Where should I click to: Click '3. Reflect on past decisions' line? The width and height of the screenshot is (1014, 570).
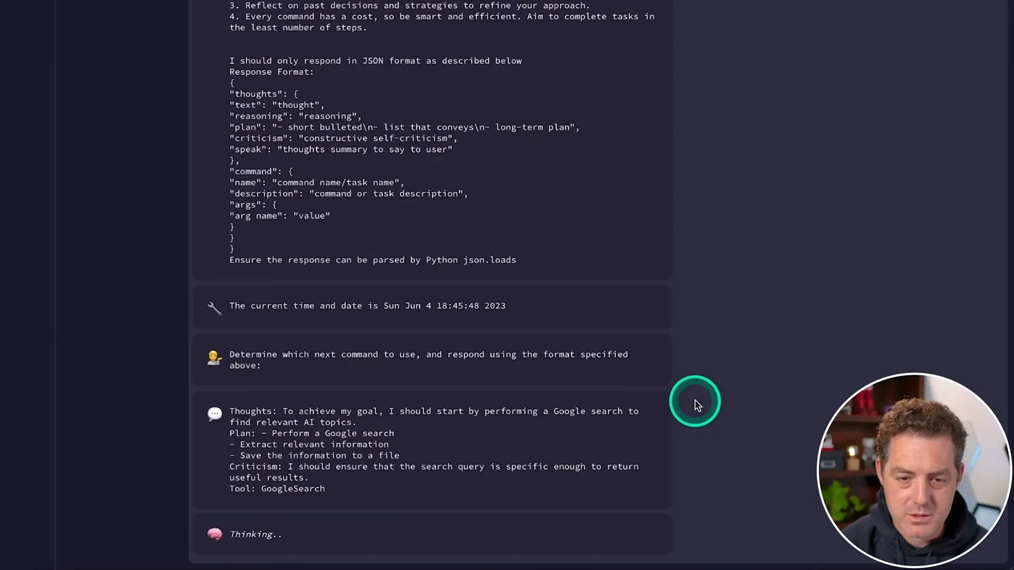409,6
